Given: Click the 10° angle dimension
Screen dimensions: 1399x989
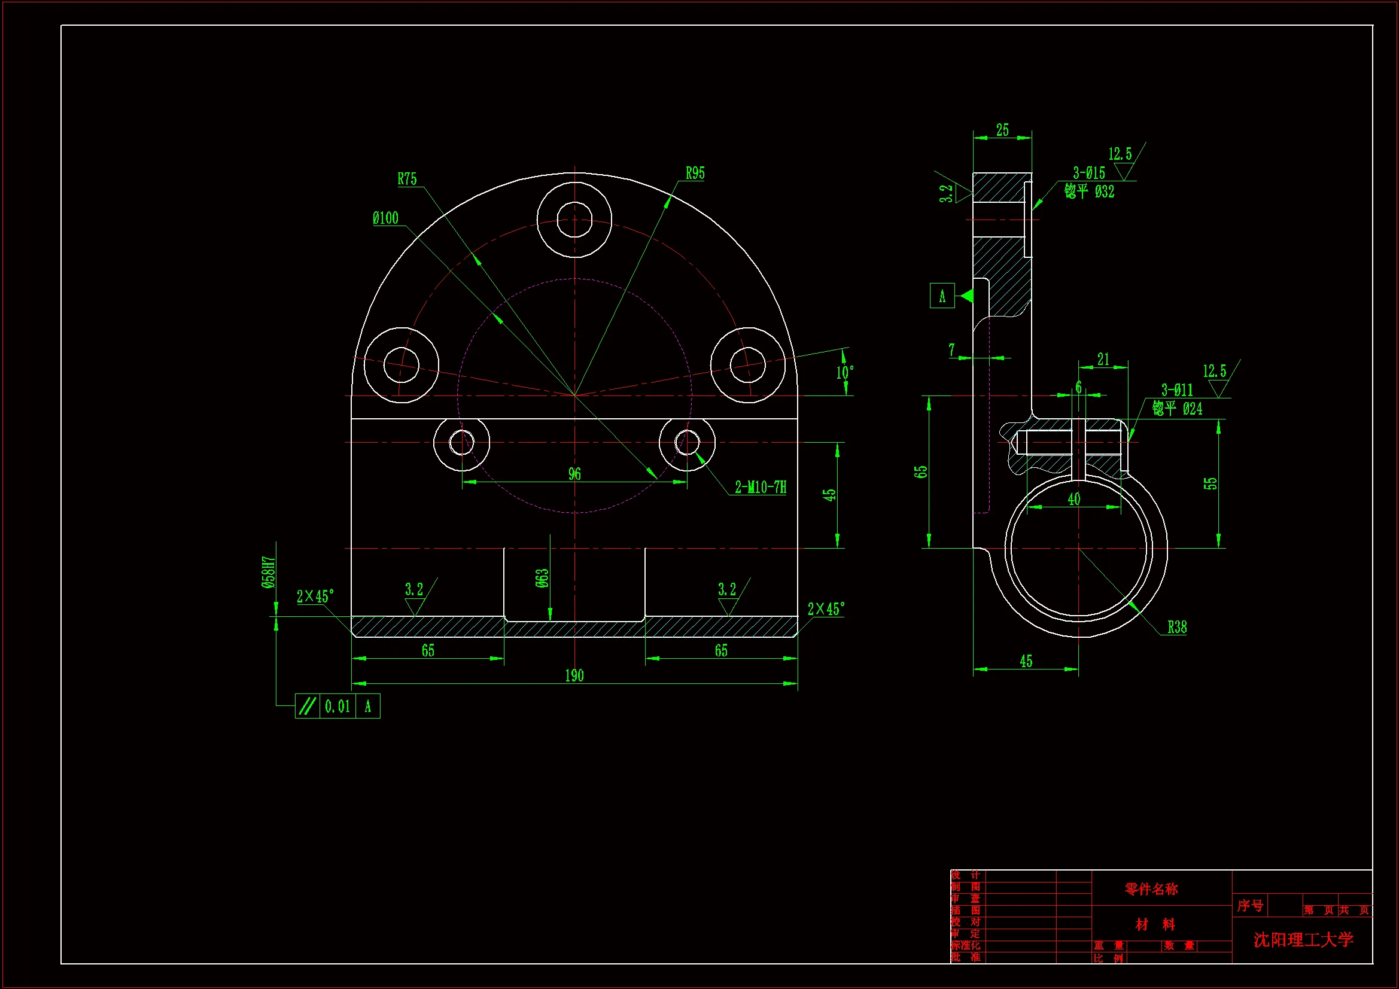Looking at the screenshot, I should [x=844, y=372].
